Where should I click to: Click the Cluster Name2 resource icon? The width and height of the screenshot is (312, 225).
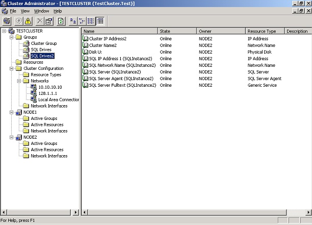click(85, 45)
